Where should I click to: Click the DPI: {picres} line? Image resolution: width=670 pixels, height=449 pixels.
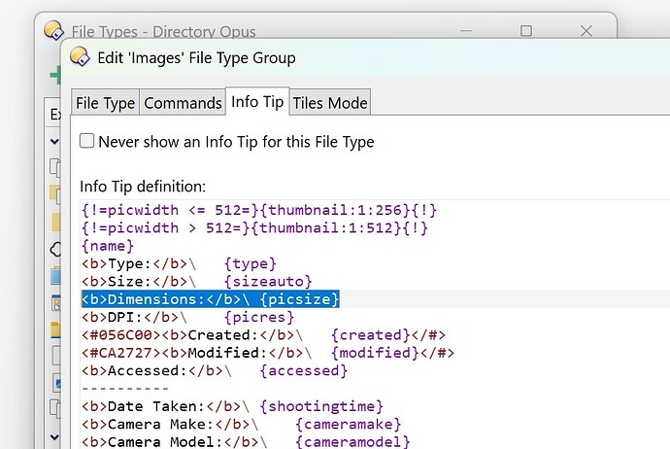[188, 317]
